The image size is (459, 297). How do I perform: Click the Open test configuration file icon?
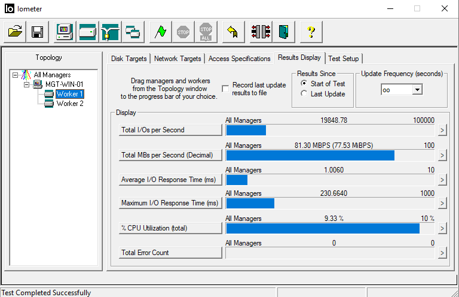click(x=16, y=32)
